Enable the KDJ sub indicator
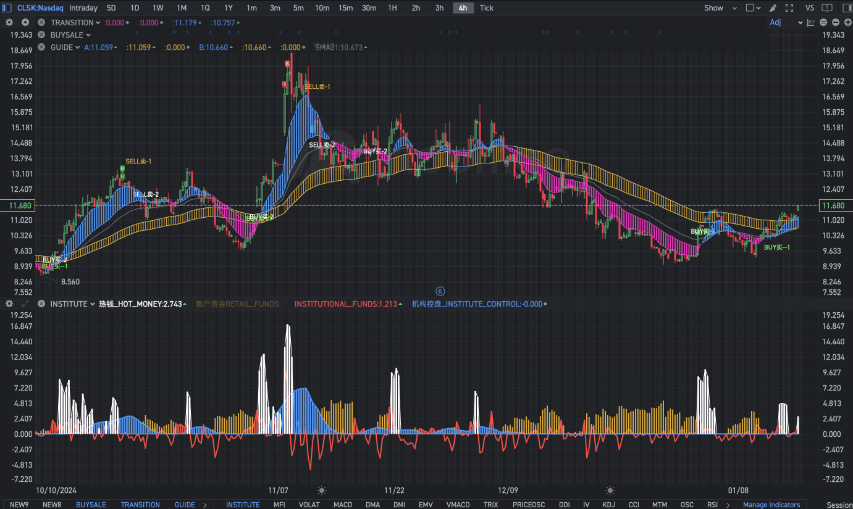Image resolution: width=853 pixels, height=509 pixels. pos(608,505)
